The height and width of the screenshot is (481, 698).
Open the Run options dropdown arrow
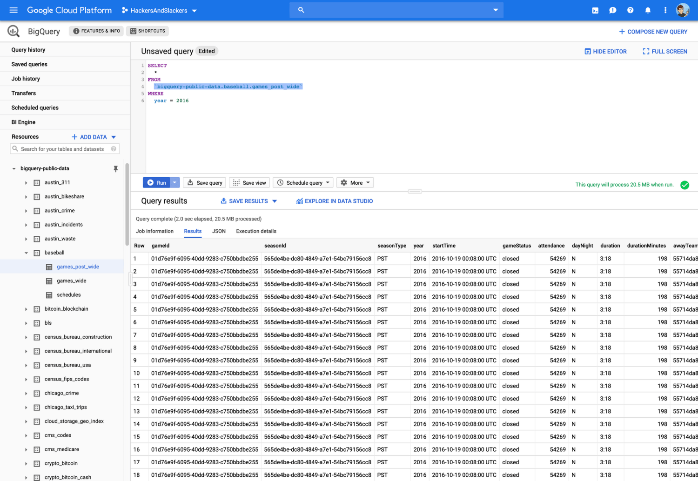[x=174, y=183]
